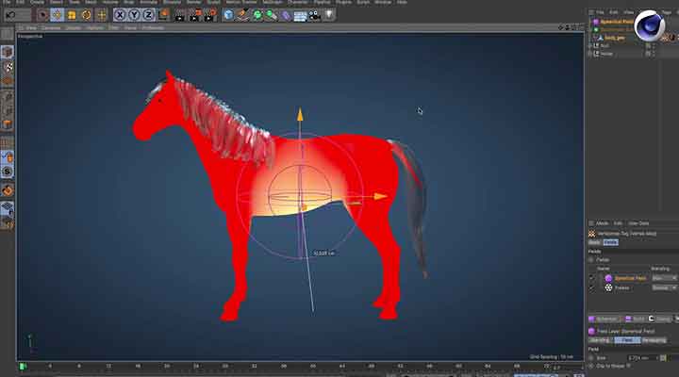This screenshot has width=679, height=377.
Task: Click the Camera object icon
Action: [314, 15]
